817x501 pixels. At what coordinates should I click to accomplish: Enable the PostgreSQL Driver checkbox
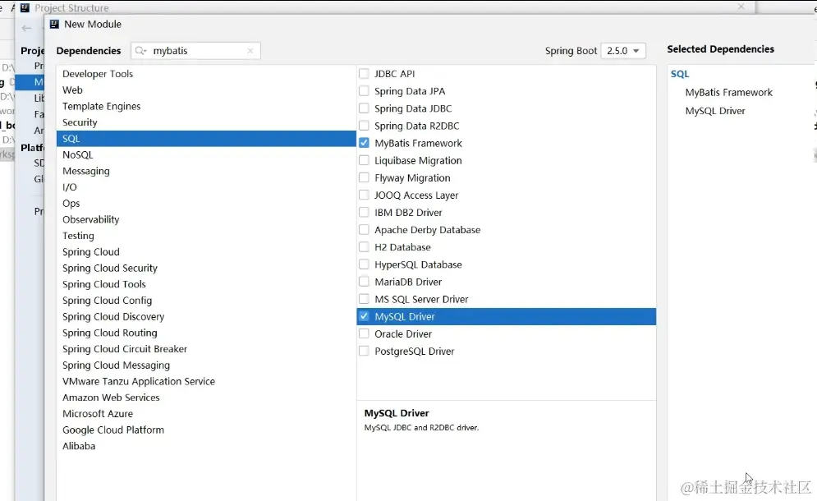364,352
